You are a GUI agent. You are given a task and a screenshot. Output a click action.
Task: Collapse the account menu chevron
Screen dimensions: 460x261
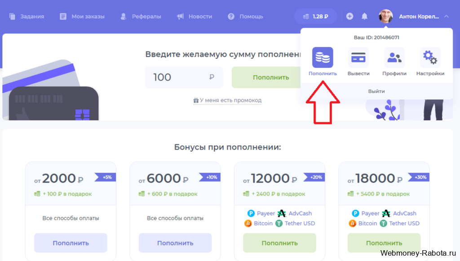pos(447,17)
